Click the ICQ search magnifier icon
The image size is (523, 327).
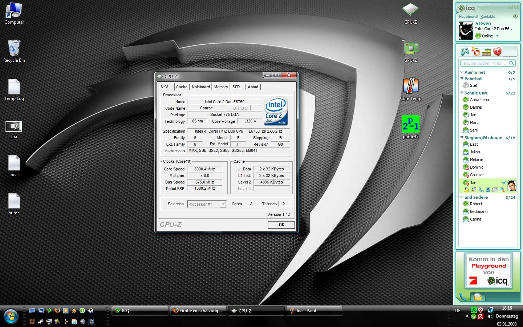pos(511,63)
